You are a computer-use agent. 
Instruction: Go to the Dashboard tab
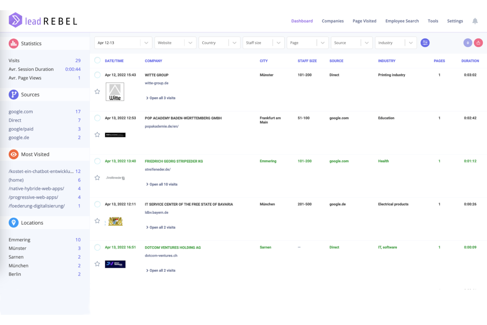tap(302, 21)
